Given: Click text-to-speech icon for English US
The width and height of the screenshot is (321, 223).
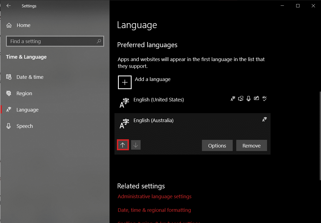Looking at the screenshot, I should coord(240,99).
